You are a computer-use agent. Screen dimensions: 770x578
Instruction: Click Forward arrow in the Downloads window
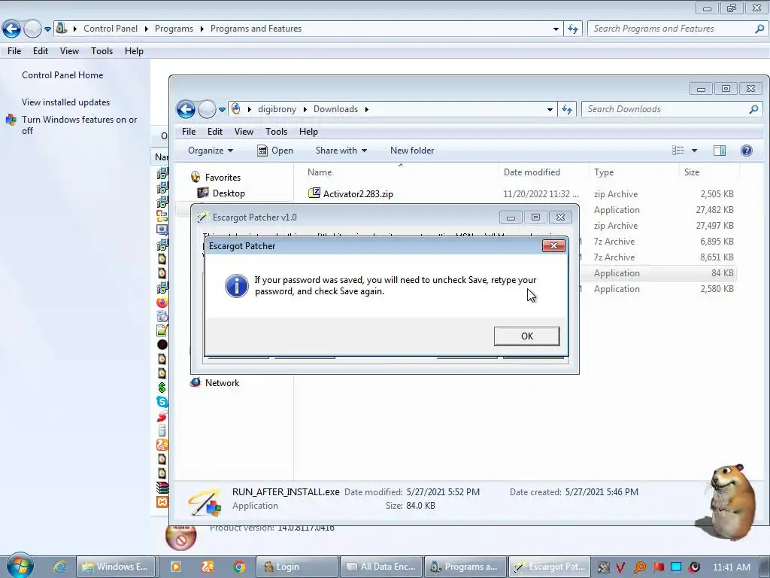[x=207, y=109]
